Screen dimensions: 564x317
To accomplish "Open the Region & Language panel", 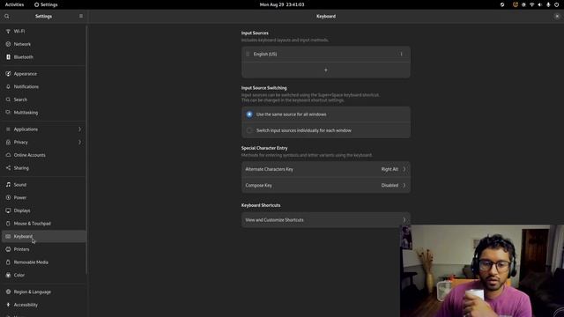I will pos(44,291).
